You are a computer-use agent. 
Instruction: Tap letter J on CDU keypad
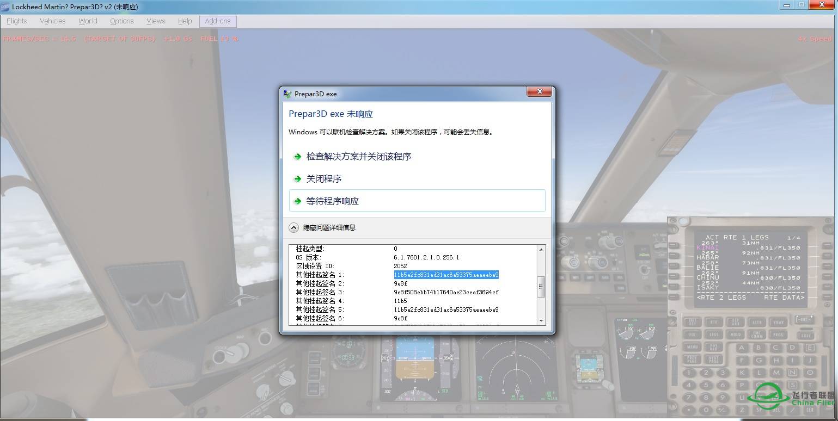click(x=810, y=360)
